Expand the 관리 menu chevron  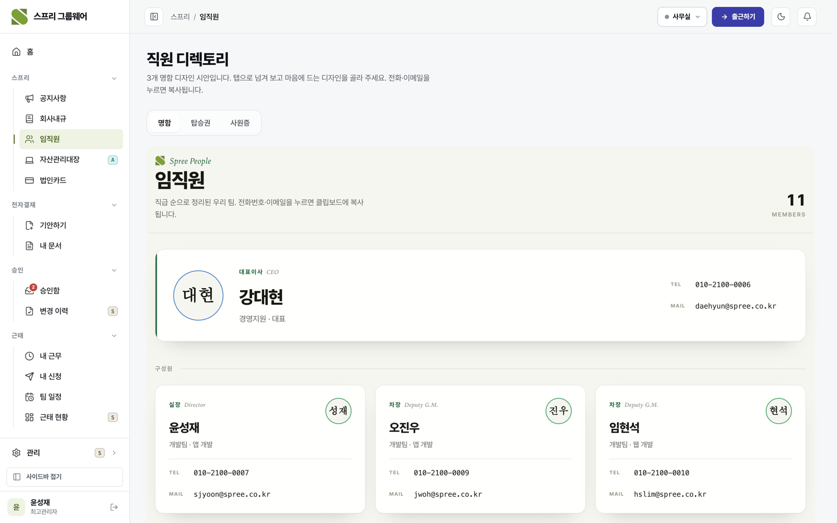pos(114,453)
